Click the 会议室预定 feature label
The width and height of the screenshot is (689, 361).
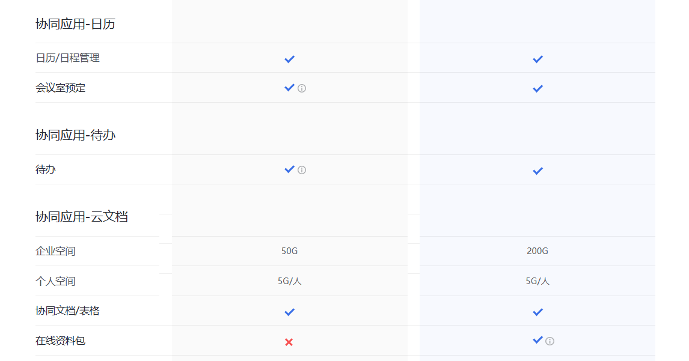tap(60, 88)
